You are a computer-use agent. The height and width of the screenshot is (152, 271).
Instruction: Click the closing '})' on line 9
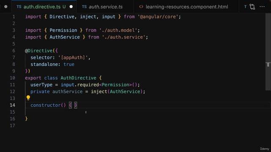click(x=28, y=71)
